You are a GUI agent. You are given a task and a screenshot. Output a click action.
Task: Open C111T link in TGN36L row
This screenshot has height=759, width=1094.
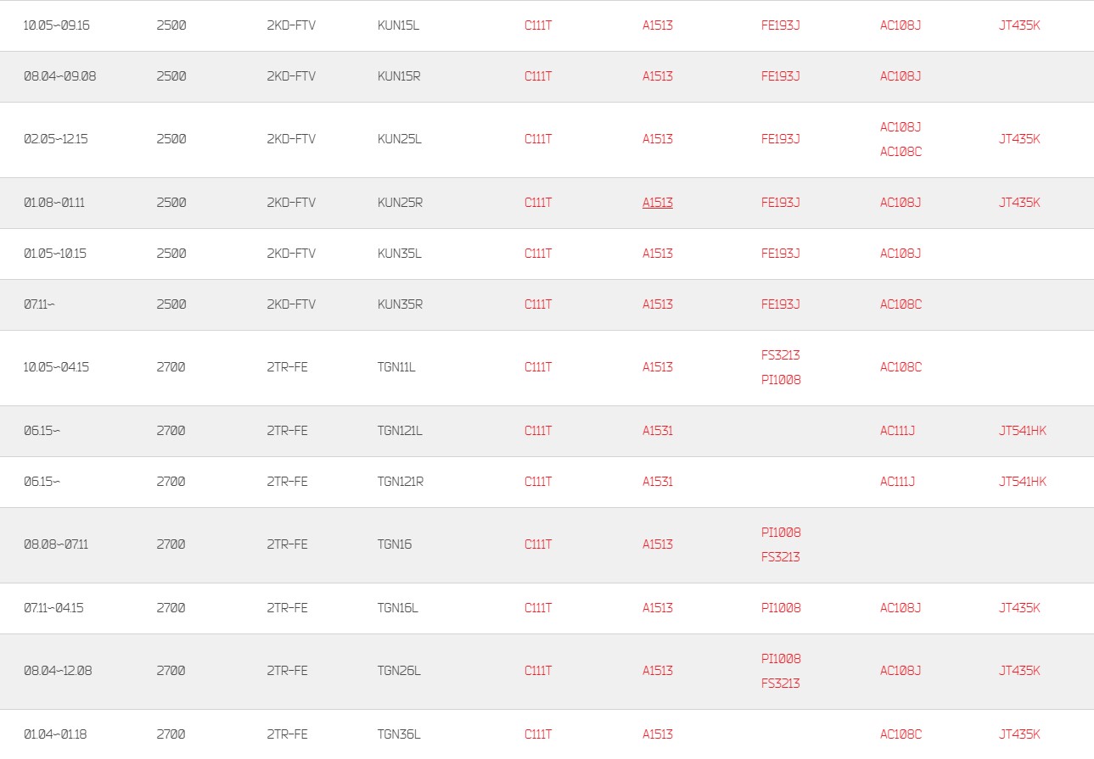pyautogui.click(x=538, y=734)
